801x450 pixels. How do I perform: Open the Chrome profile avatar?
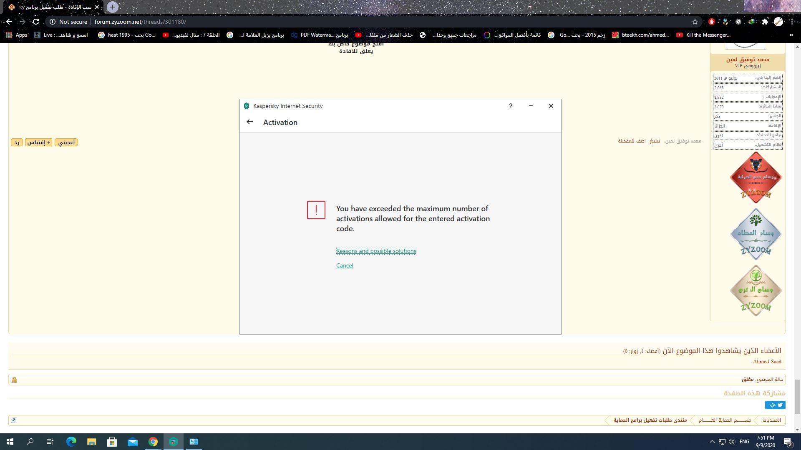(x=778, y=22)
